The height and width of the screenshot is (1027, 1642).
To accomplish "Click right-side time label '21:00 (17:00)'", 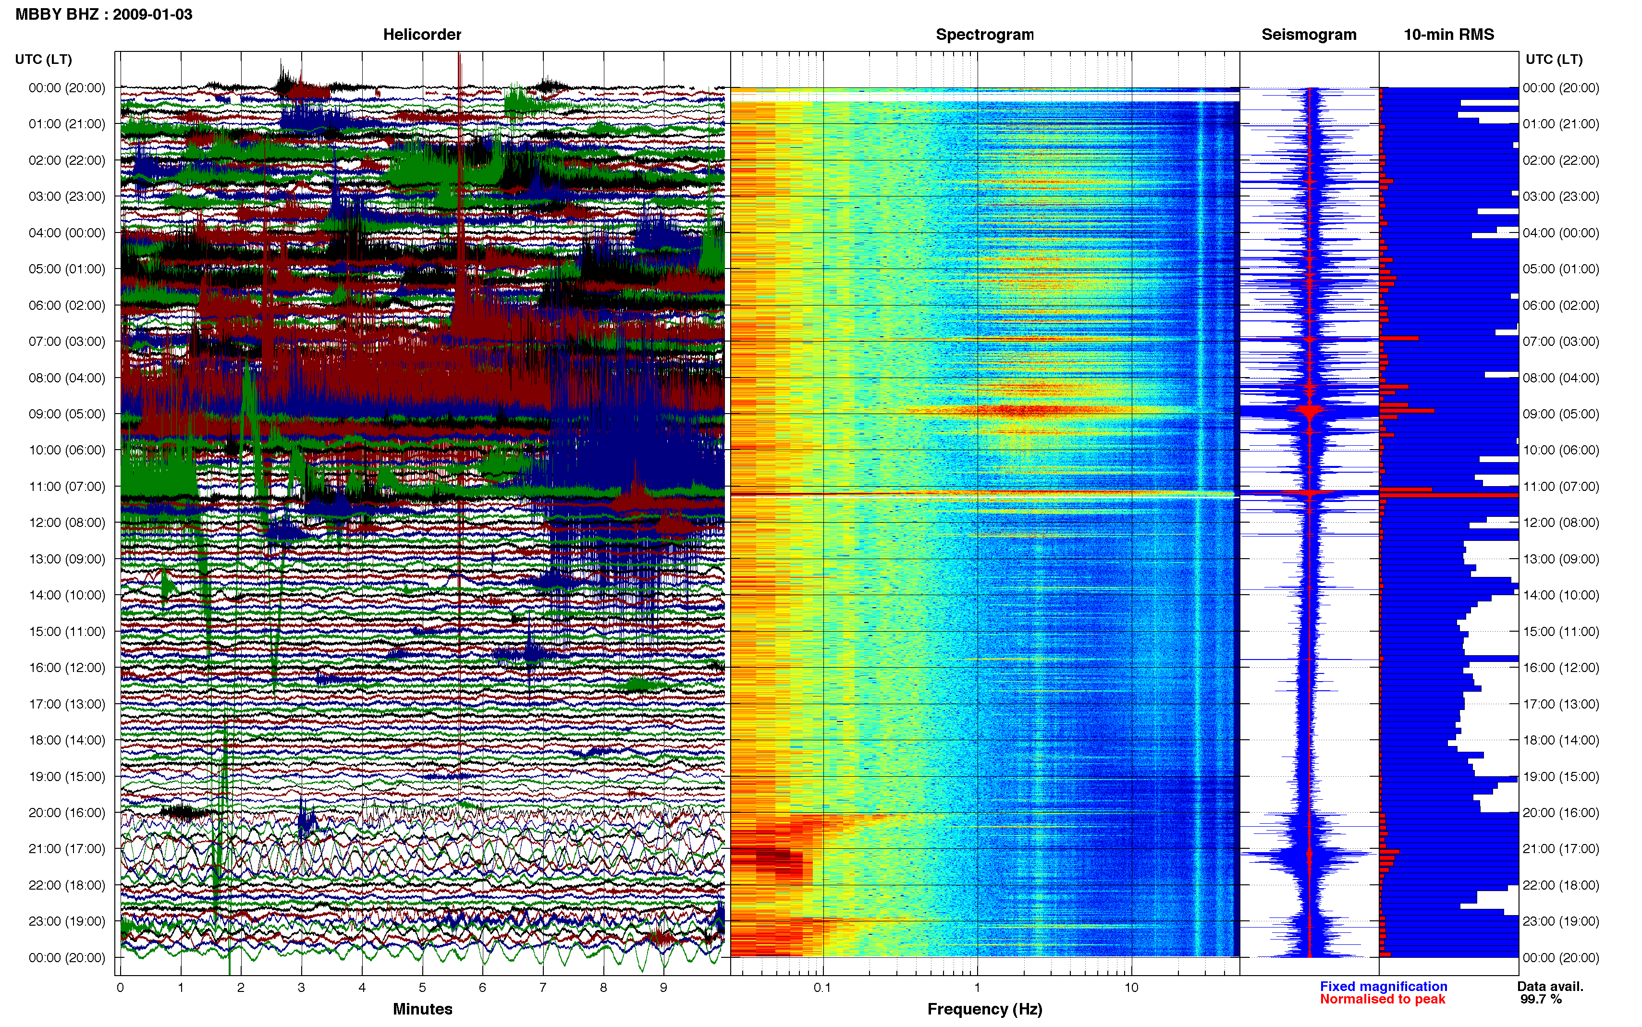I will pos(1560,849).
